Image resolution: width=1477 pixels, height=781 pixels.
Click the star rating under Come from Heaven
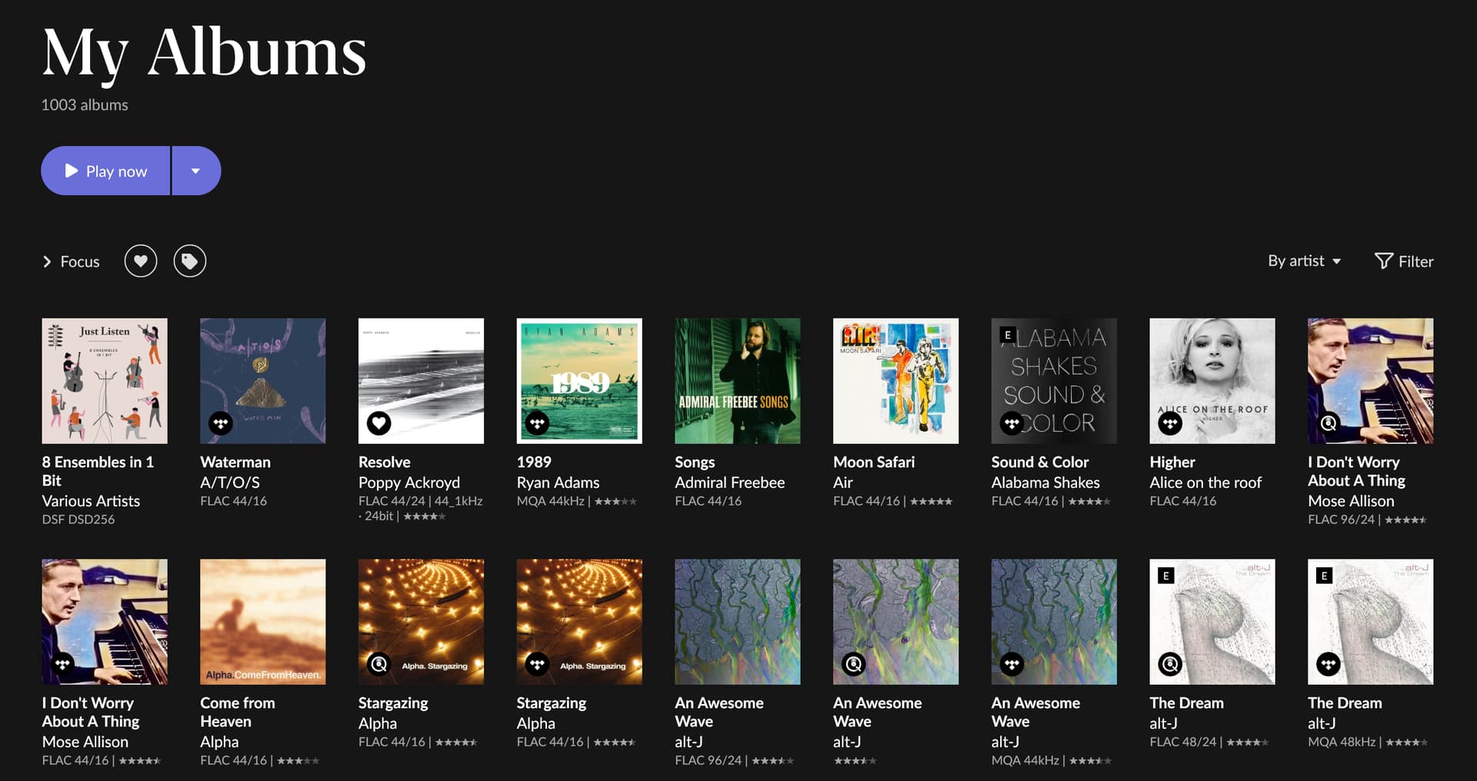pyautogui.click(x=298, y=761)
